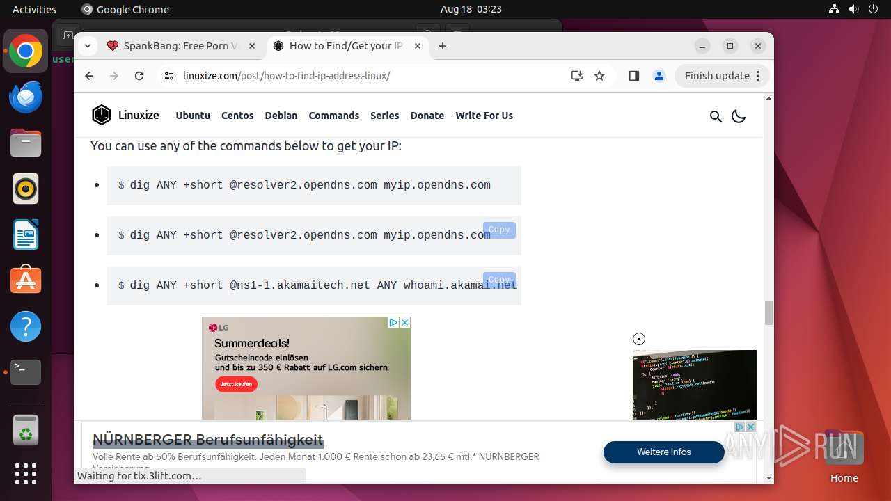Open Chrome side panel
Screen dimensions: 891x501
click(633, 76)
